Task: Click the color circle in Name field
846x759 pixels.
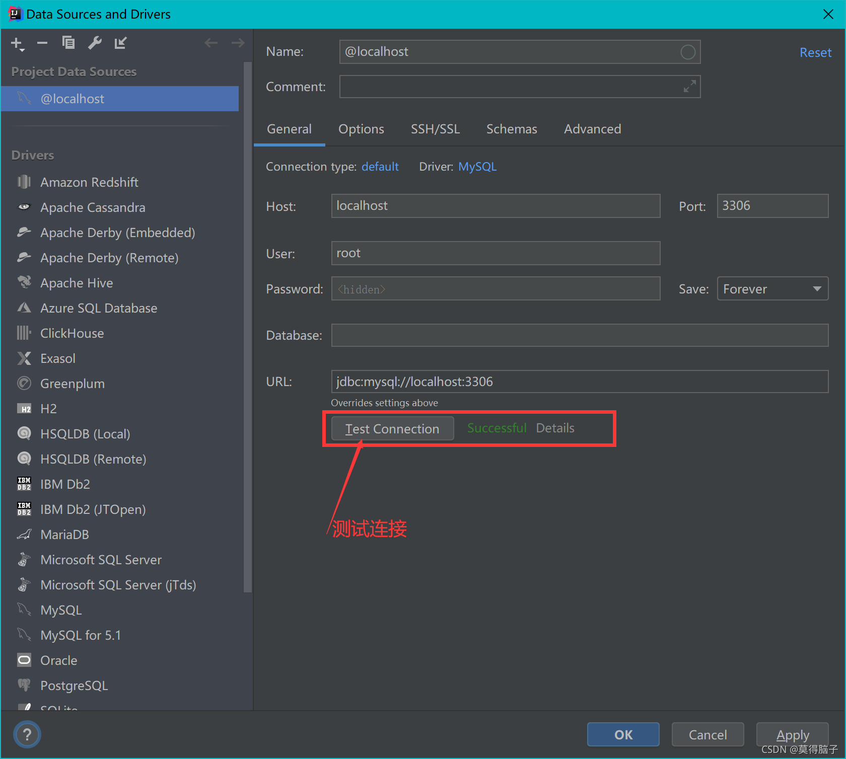Action: [688, 52]
